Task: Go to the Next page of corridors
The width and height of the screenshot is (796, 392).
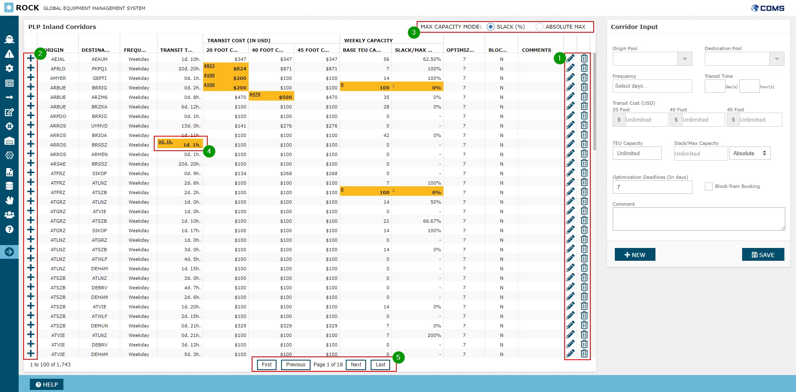Action: 356,365
